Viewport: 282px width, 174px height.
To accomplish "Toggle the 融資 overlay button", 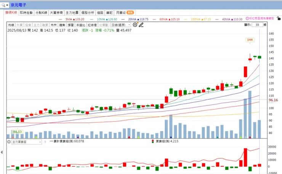I will coord(45,25).
